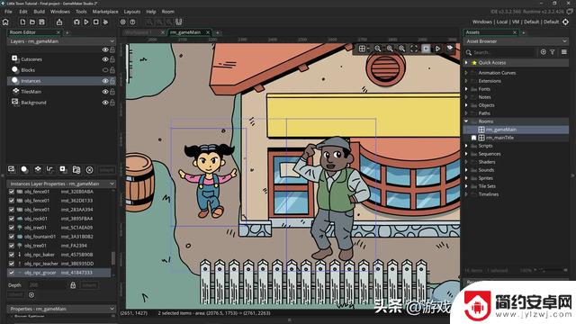Expand the Objects folder
This screenshot has width=576, height=324.
466,105
